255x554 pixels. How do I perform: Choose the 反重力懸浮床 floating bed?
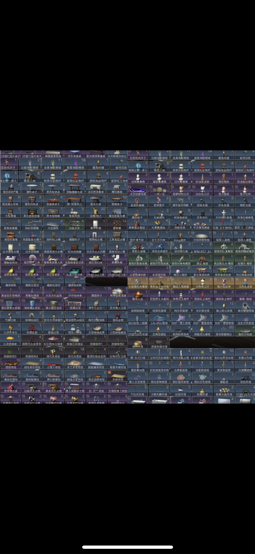coord(74,272)
